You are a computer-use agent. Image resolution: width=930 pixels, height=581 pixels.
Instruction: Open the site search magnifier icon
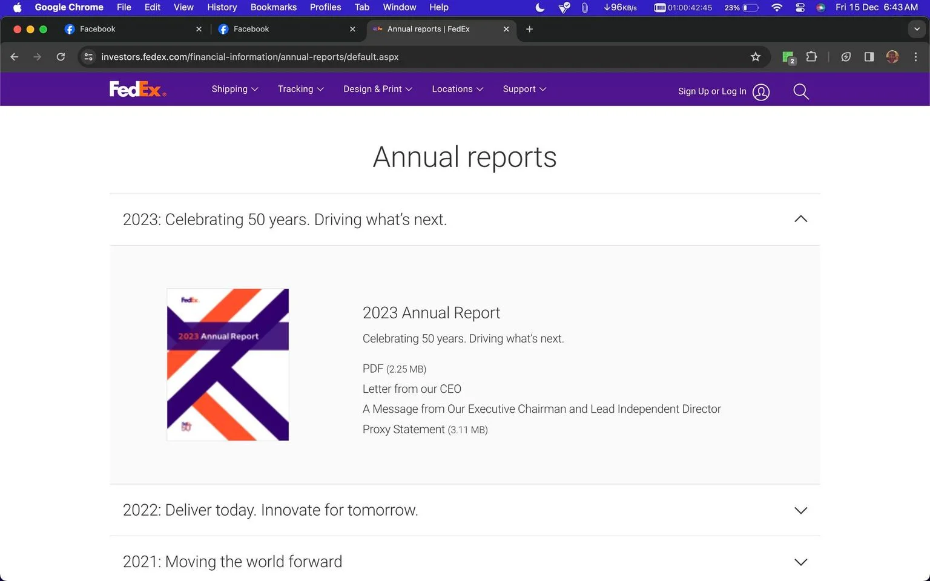pyautogui.click(x=800, y=91)
